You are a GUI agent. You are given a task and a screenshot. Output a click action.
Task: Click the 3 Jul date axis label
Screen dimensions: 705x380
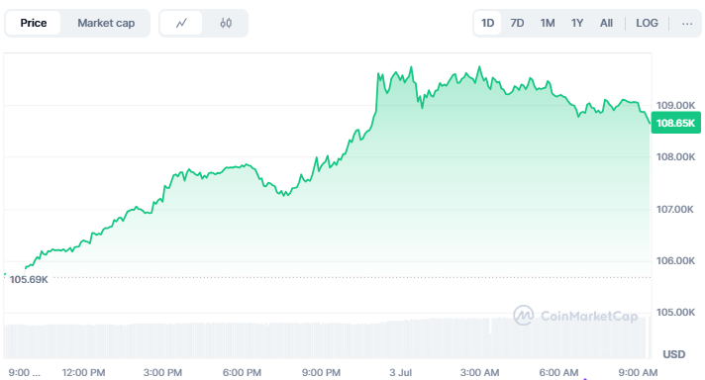click(400, 372)
